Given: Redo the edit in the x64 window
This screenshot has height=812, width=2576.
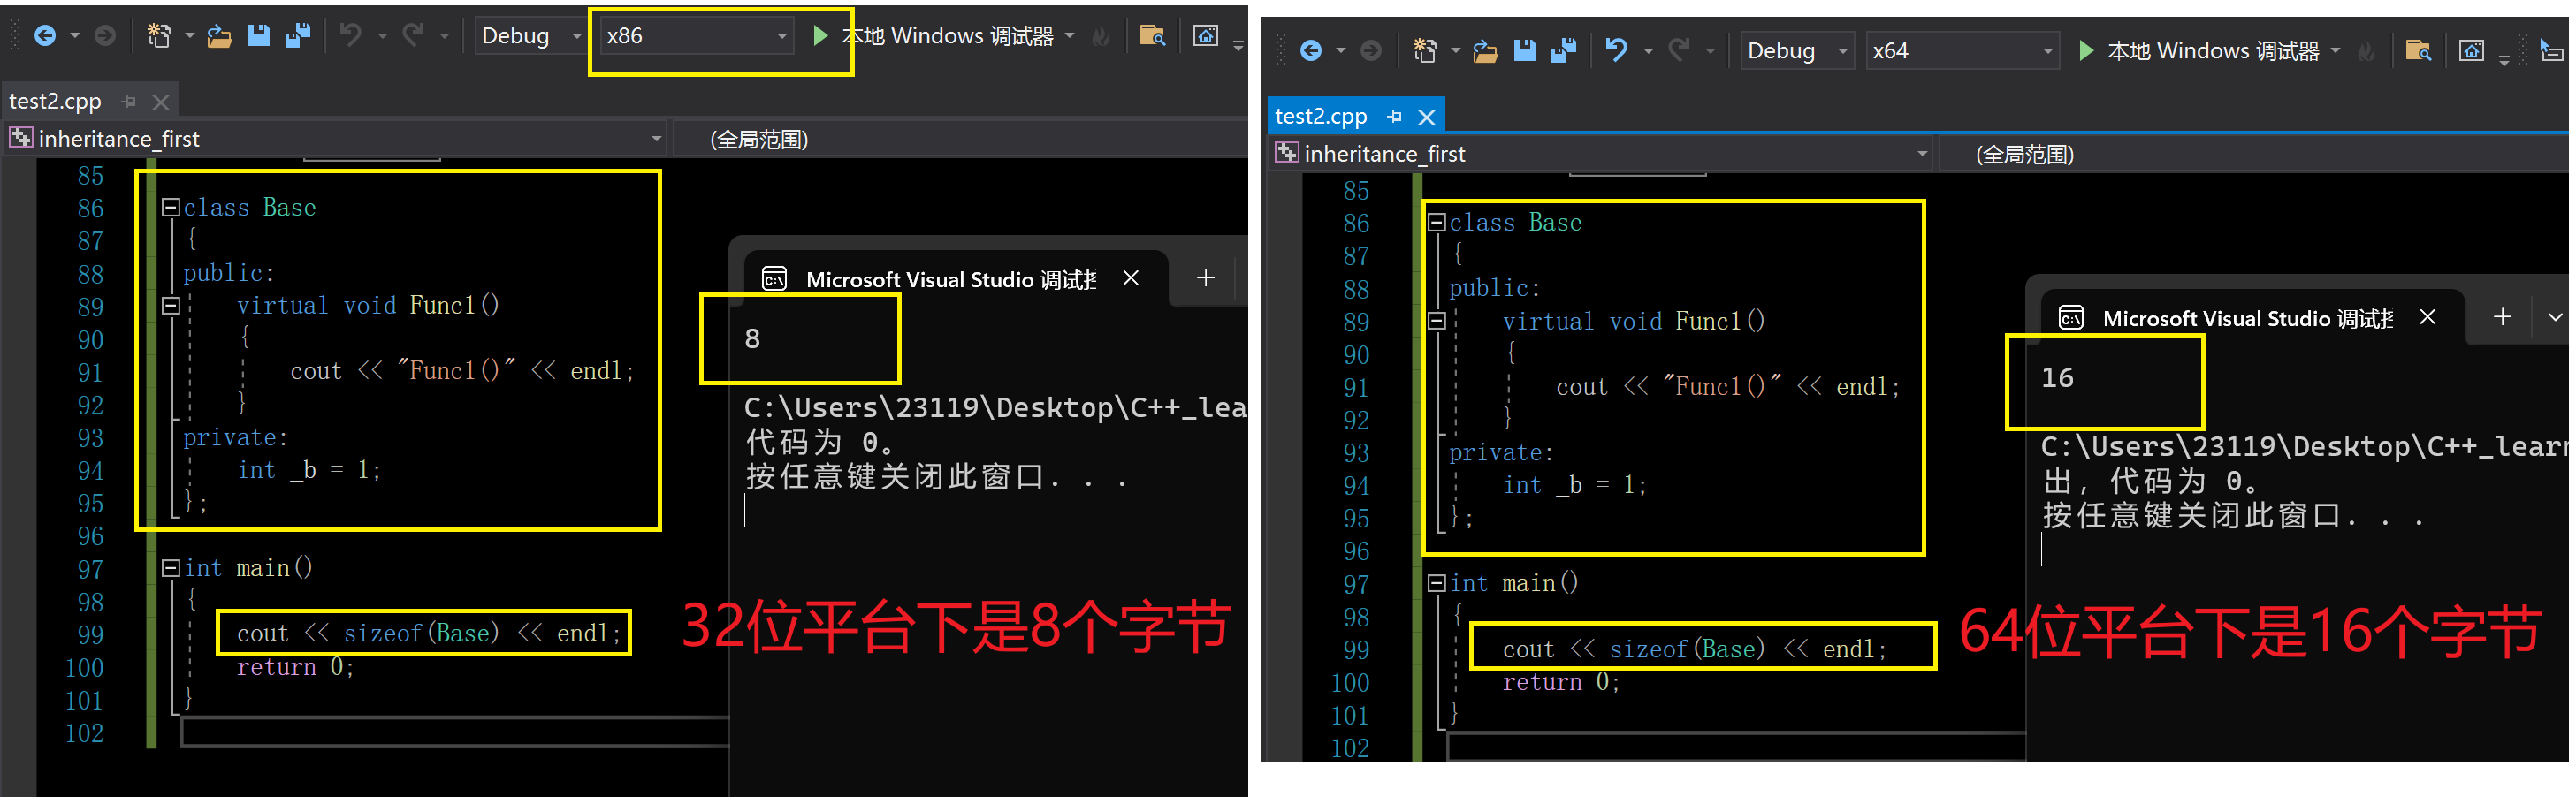Looking at the screenshot, I should pyautogui.click(x=1679, y=51).
